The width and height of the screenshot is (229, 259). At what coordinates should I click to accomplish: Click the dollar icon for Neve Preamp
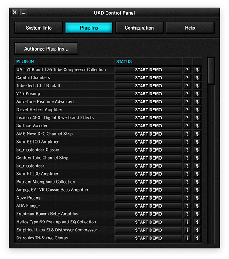point(197,198)
